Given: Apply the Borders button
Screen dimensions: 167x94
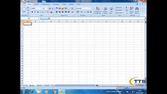Looking at the screenshot, I should (43, 12).
